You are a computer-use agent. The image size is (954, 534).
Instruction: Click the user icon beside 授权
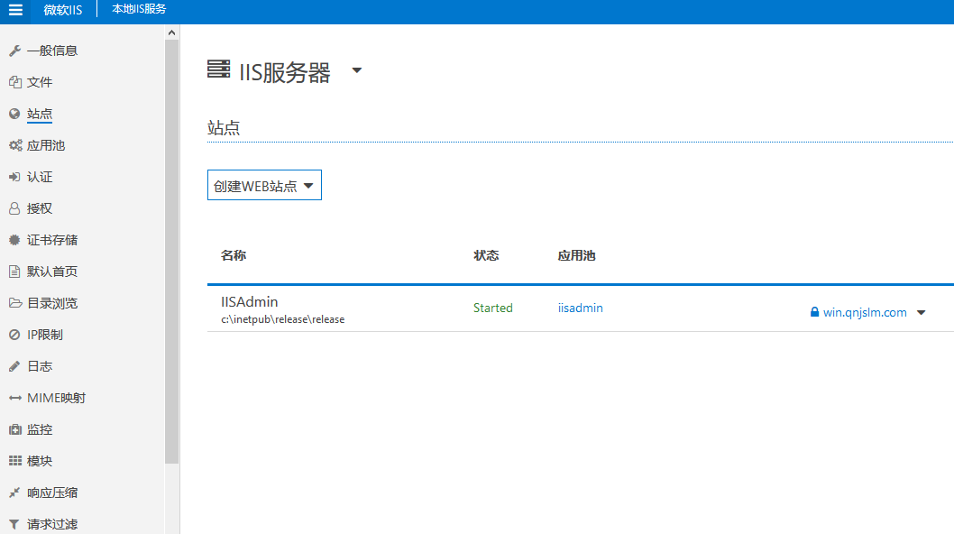[14, 209]
